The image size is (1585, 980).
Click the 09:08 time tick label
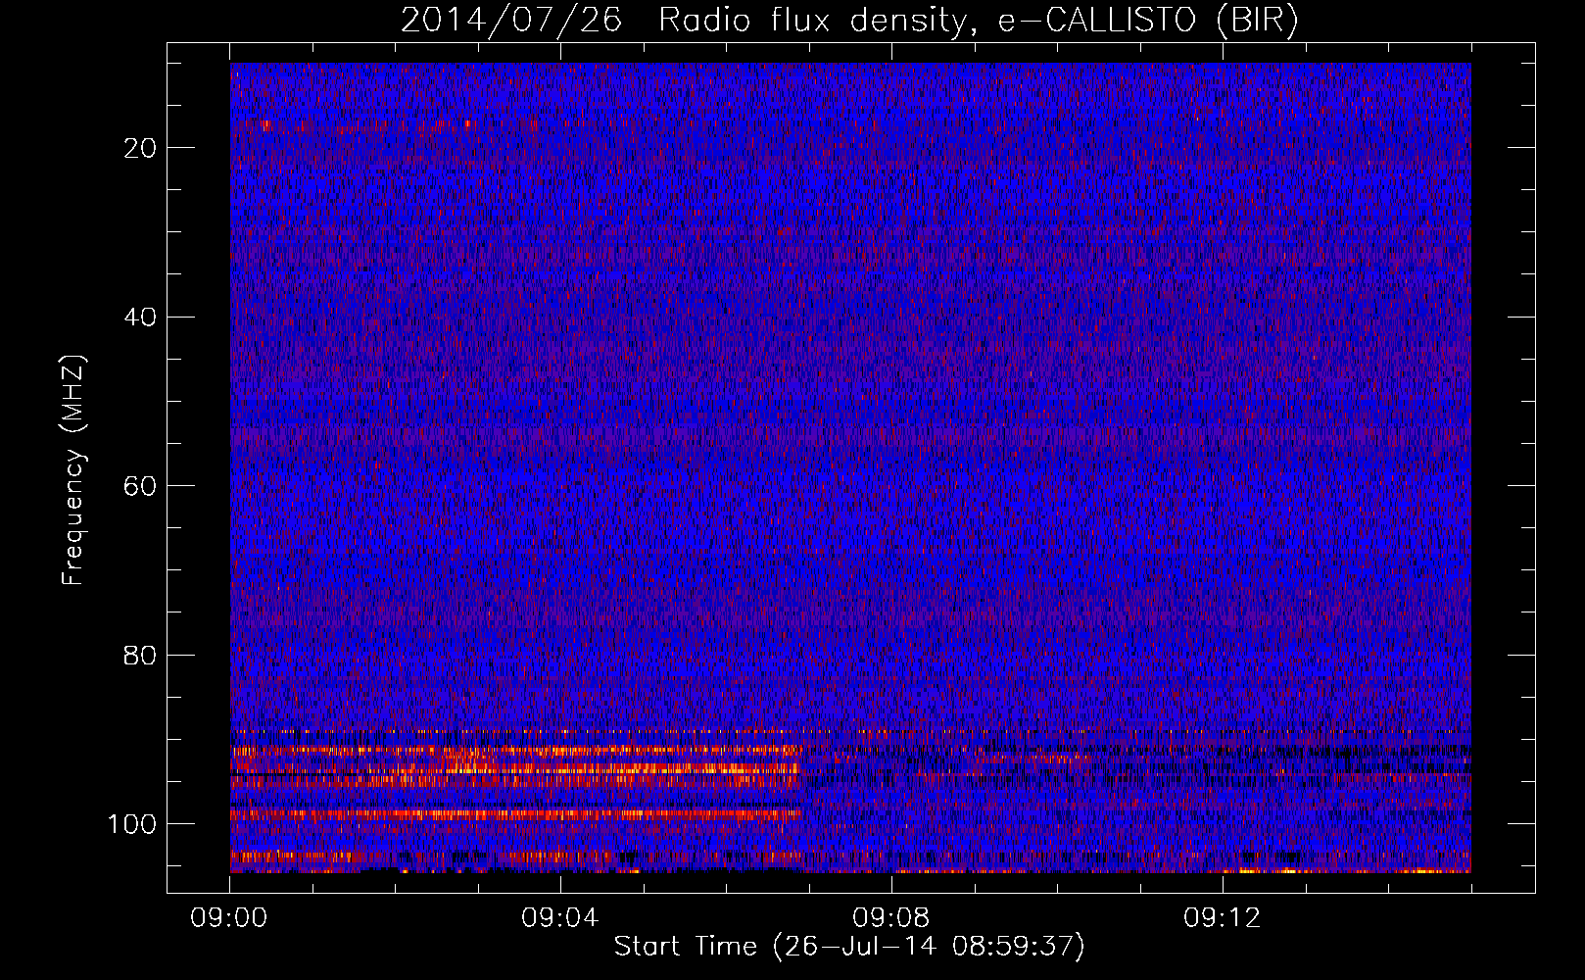pyautogui.click(x=891, y=918)
